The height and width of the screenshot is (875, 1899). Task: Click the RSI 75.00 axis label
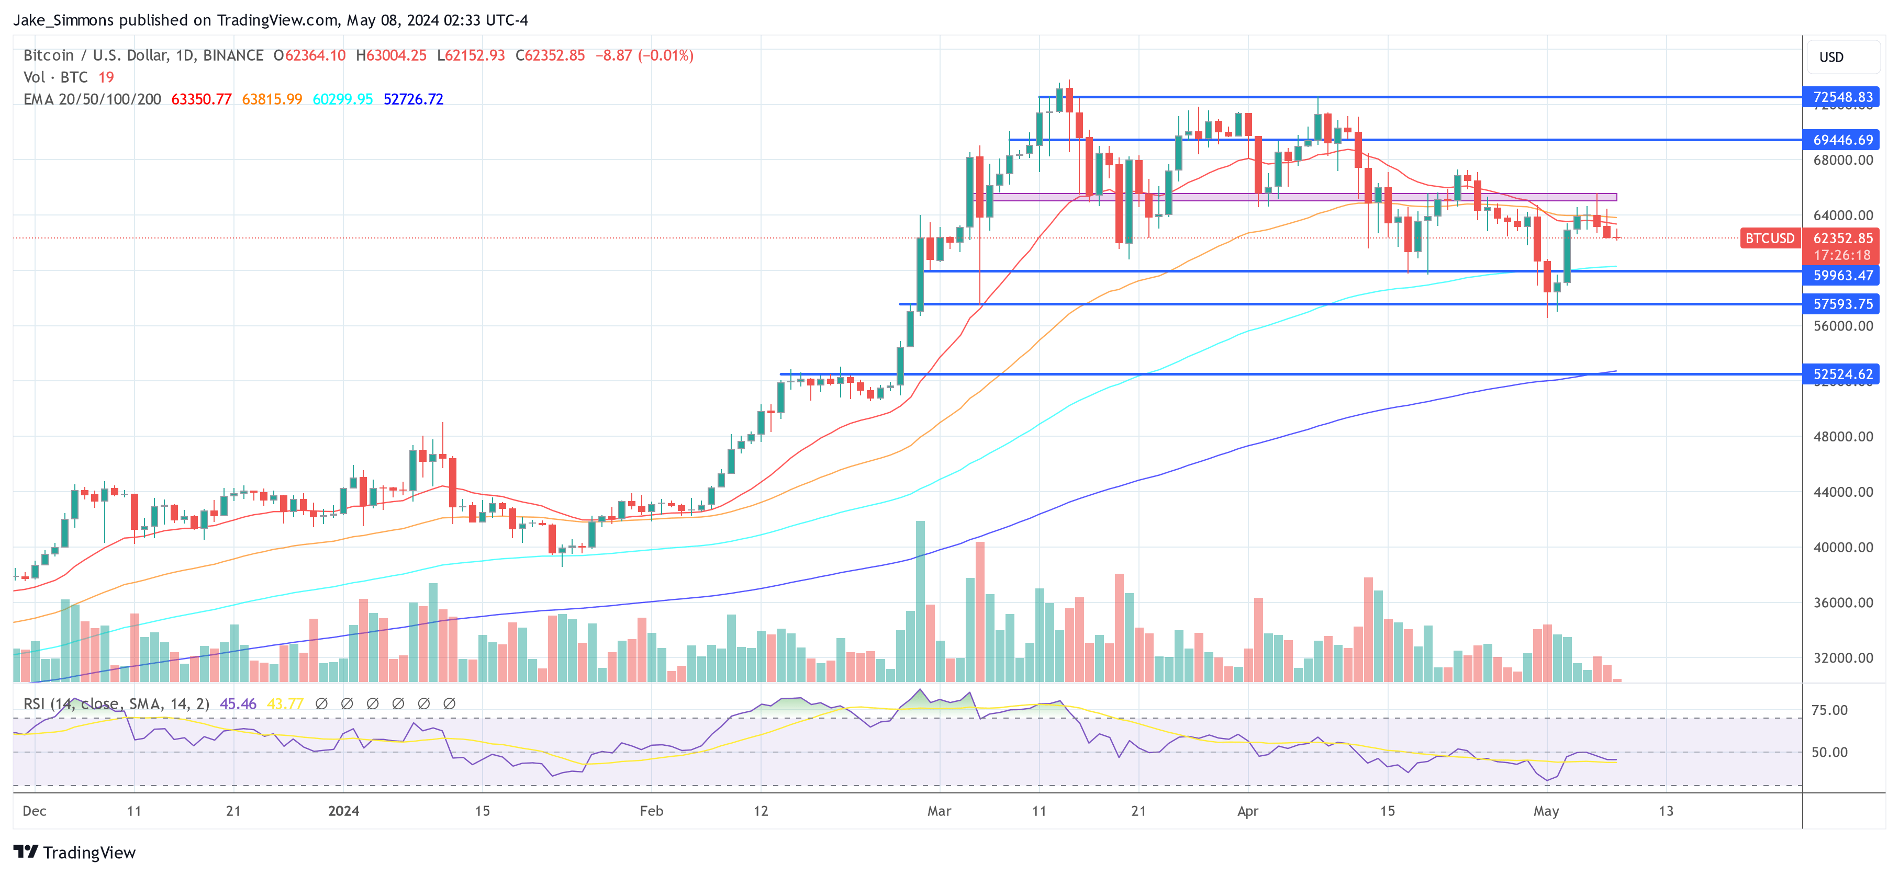click(1830, 710)
